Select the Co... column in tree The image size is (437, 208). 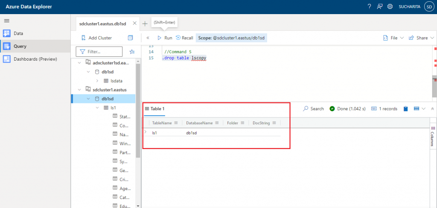click(x=124, y=126)
